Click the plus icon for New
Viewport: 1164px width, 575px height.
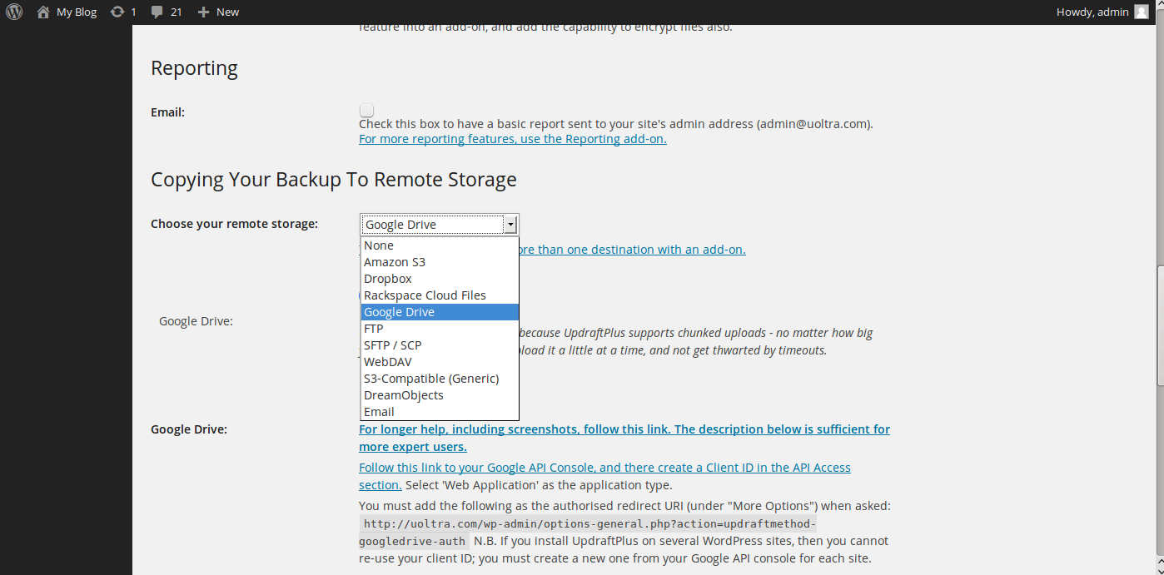click(x=203, y=12)
